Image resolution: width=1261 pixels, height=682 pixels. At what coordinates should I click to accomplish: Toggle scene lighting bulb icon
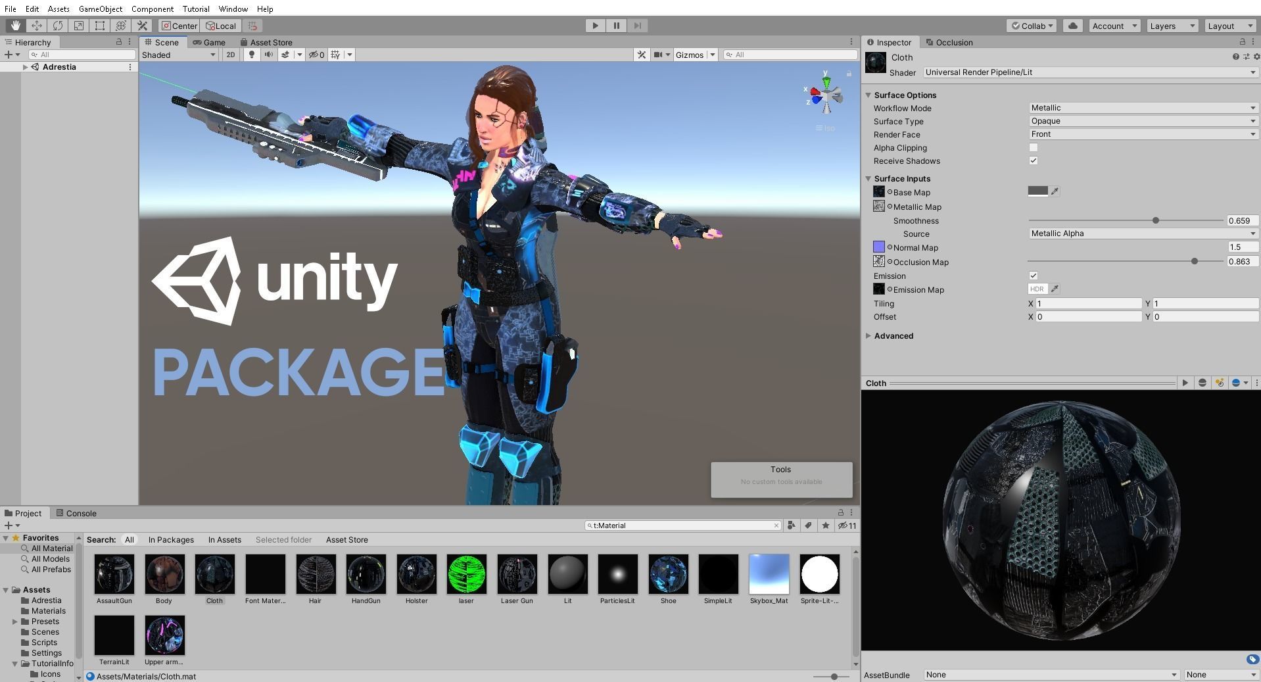pos(251,55)
